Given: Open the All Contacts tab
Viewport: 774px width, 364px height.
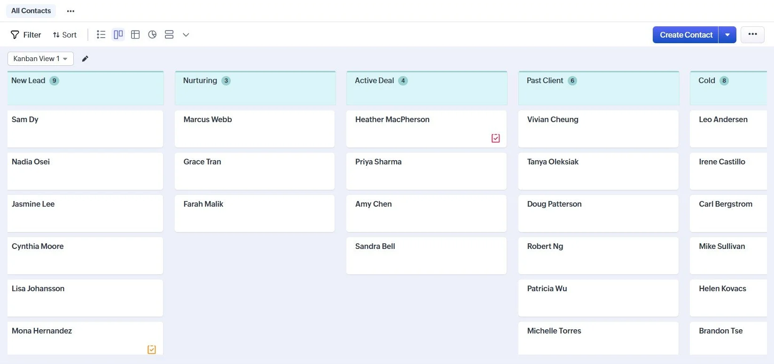Looking at the screenshot, I should (31, 11).
